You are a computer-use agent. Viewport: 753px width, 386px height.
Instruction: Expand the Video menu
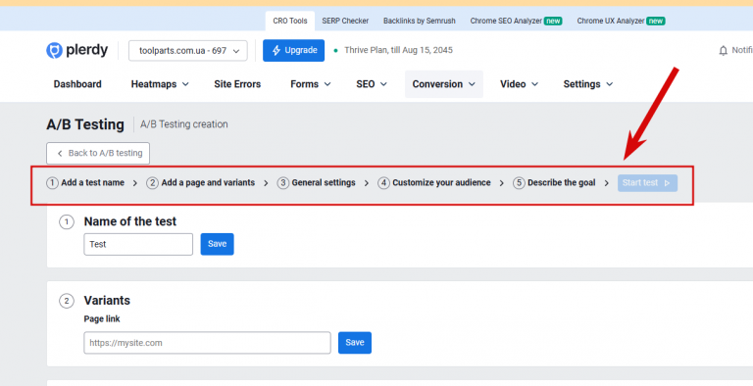point(519,84)
